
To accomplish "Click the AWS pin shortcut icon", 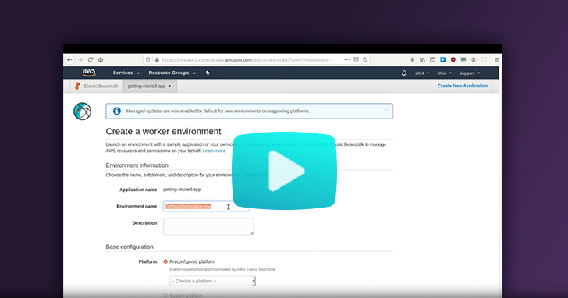I will [x=208, y=73].
